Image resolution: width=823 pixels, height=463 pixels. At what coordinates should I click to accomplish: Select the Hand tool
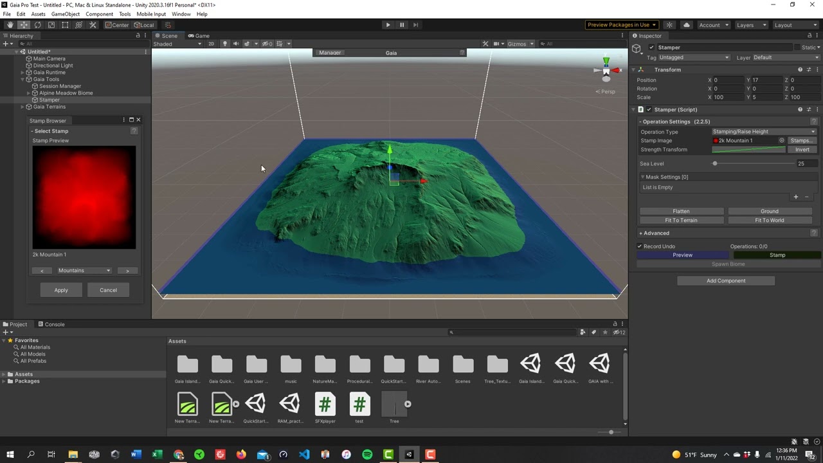click(x=10, y=25)
